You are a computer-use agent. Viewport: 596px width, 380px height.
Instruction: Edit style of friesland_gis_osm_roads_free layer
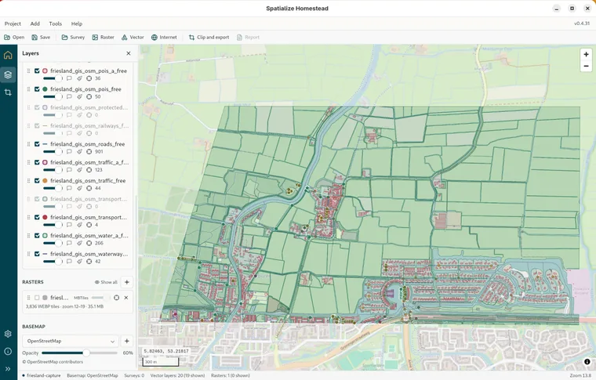(79, 152)
